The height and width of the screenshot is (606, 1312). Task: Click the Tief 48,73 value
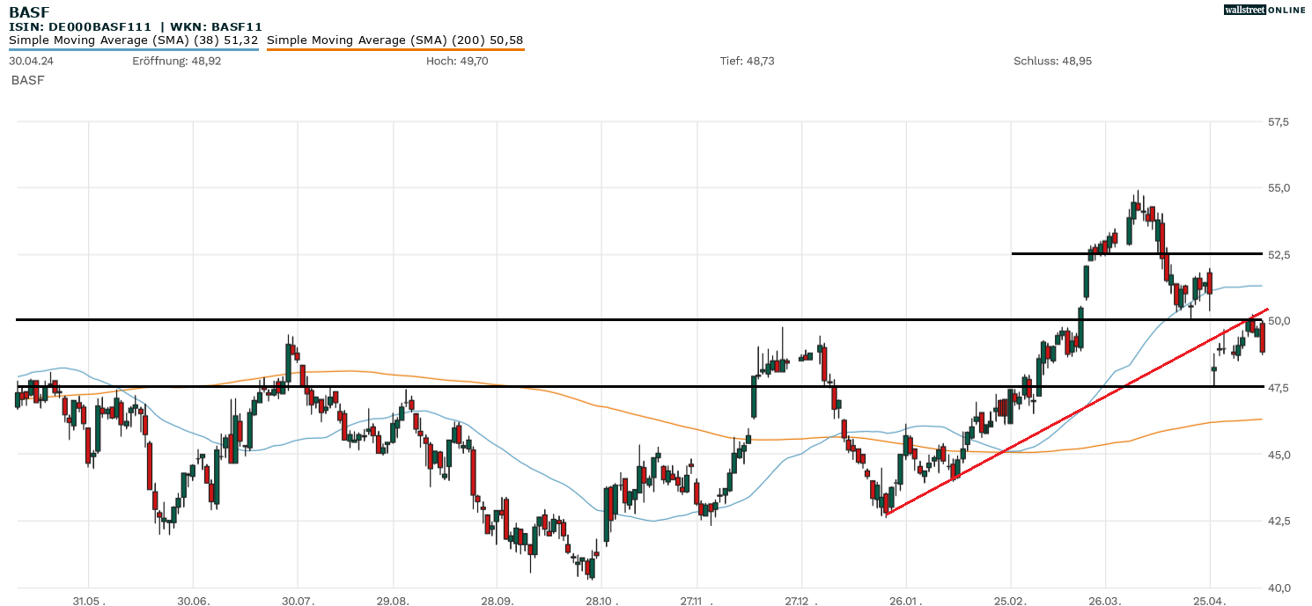point(747,61)
